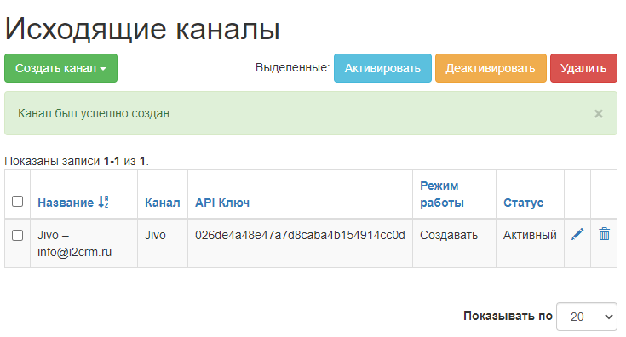Sort table by Название column header
Screen dimensions: 626x337
point(66,203)
